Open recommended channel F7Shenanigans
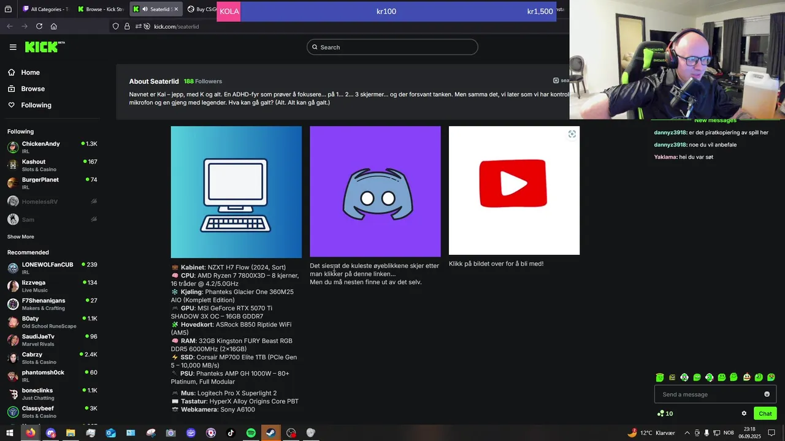The image size is (785, 441). click(52, 304)
